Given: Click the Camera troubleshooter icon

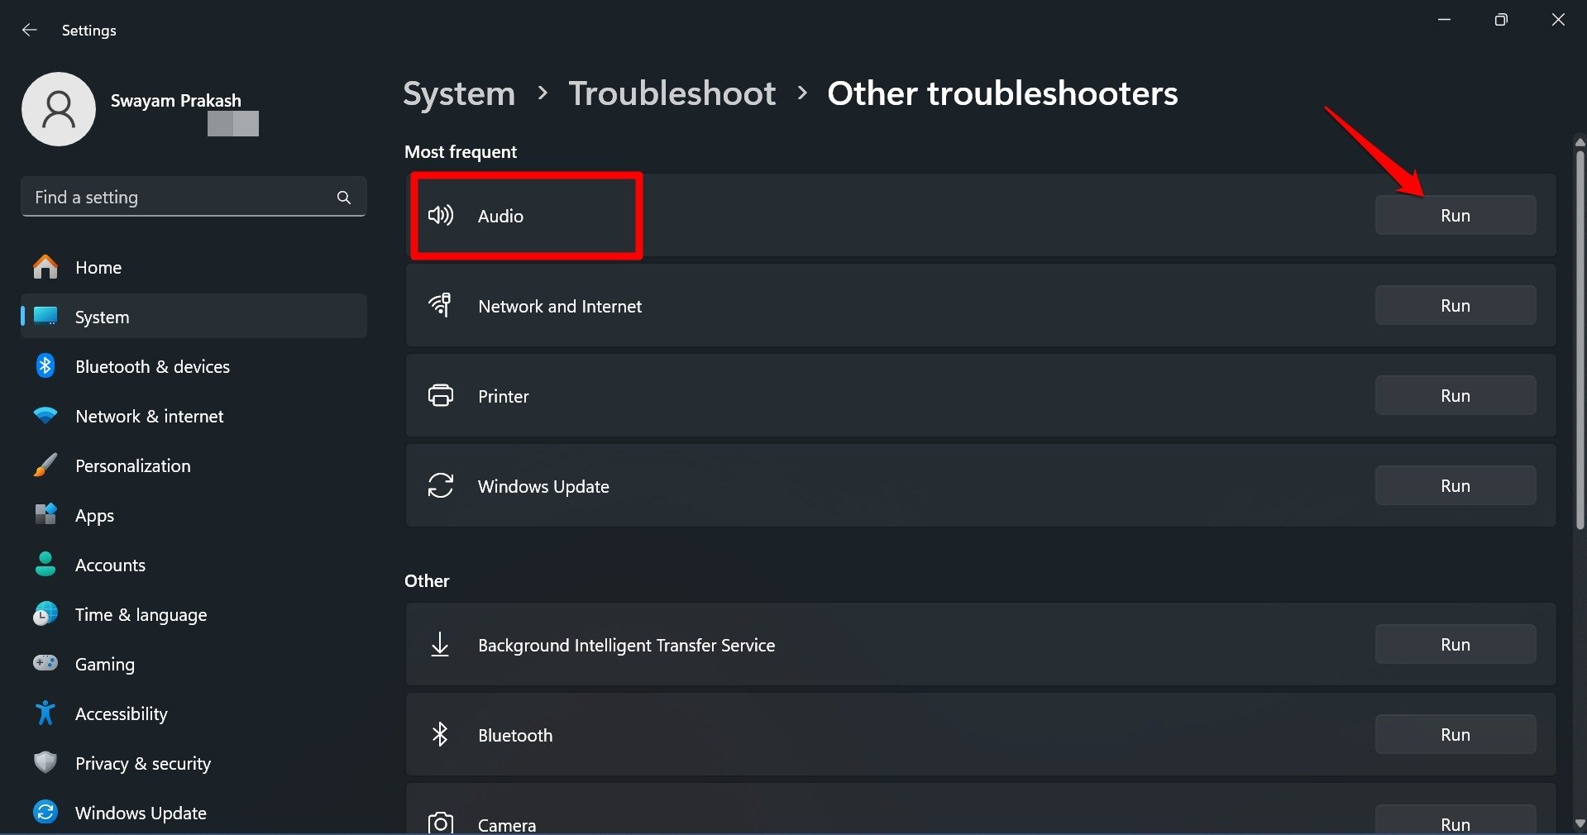Looking at the screenshot, I should [441, 821].
